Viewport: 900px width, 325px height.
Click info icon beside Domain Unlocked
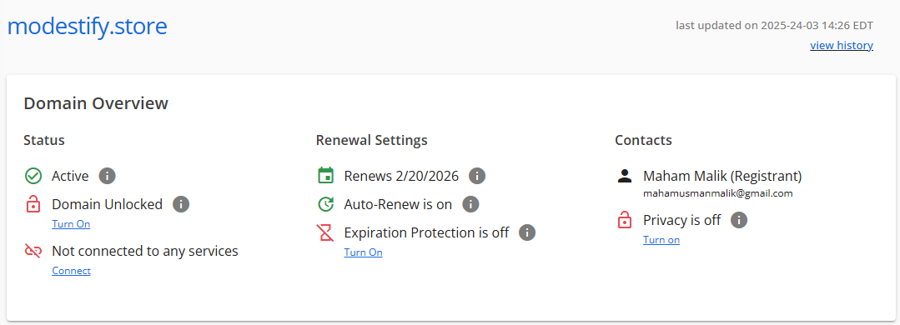point(181,204)
